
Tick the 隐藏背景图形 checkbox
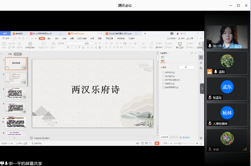[164, 87]
